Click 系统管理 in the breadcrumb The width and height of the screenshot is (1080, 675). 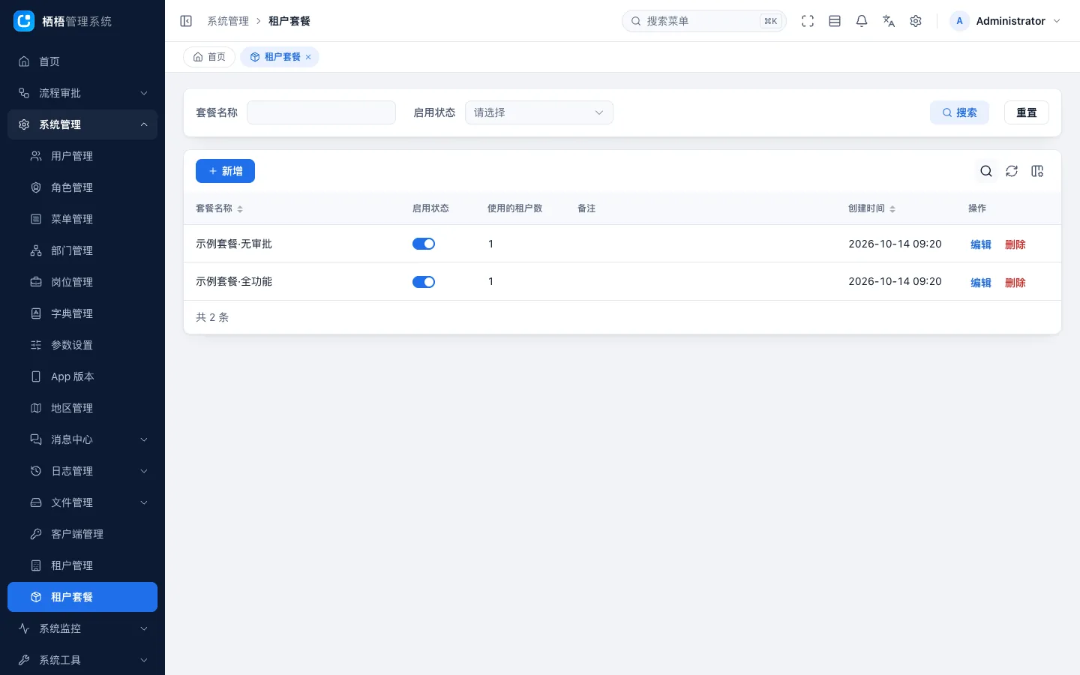pyautogui.click(x=228, y=21)
